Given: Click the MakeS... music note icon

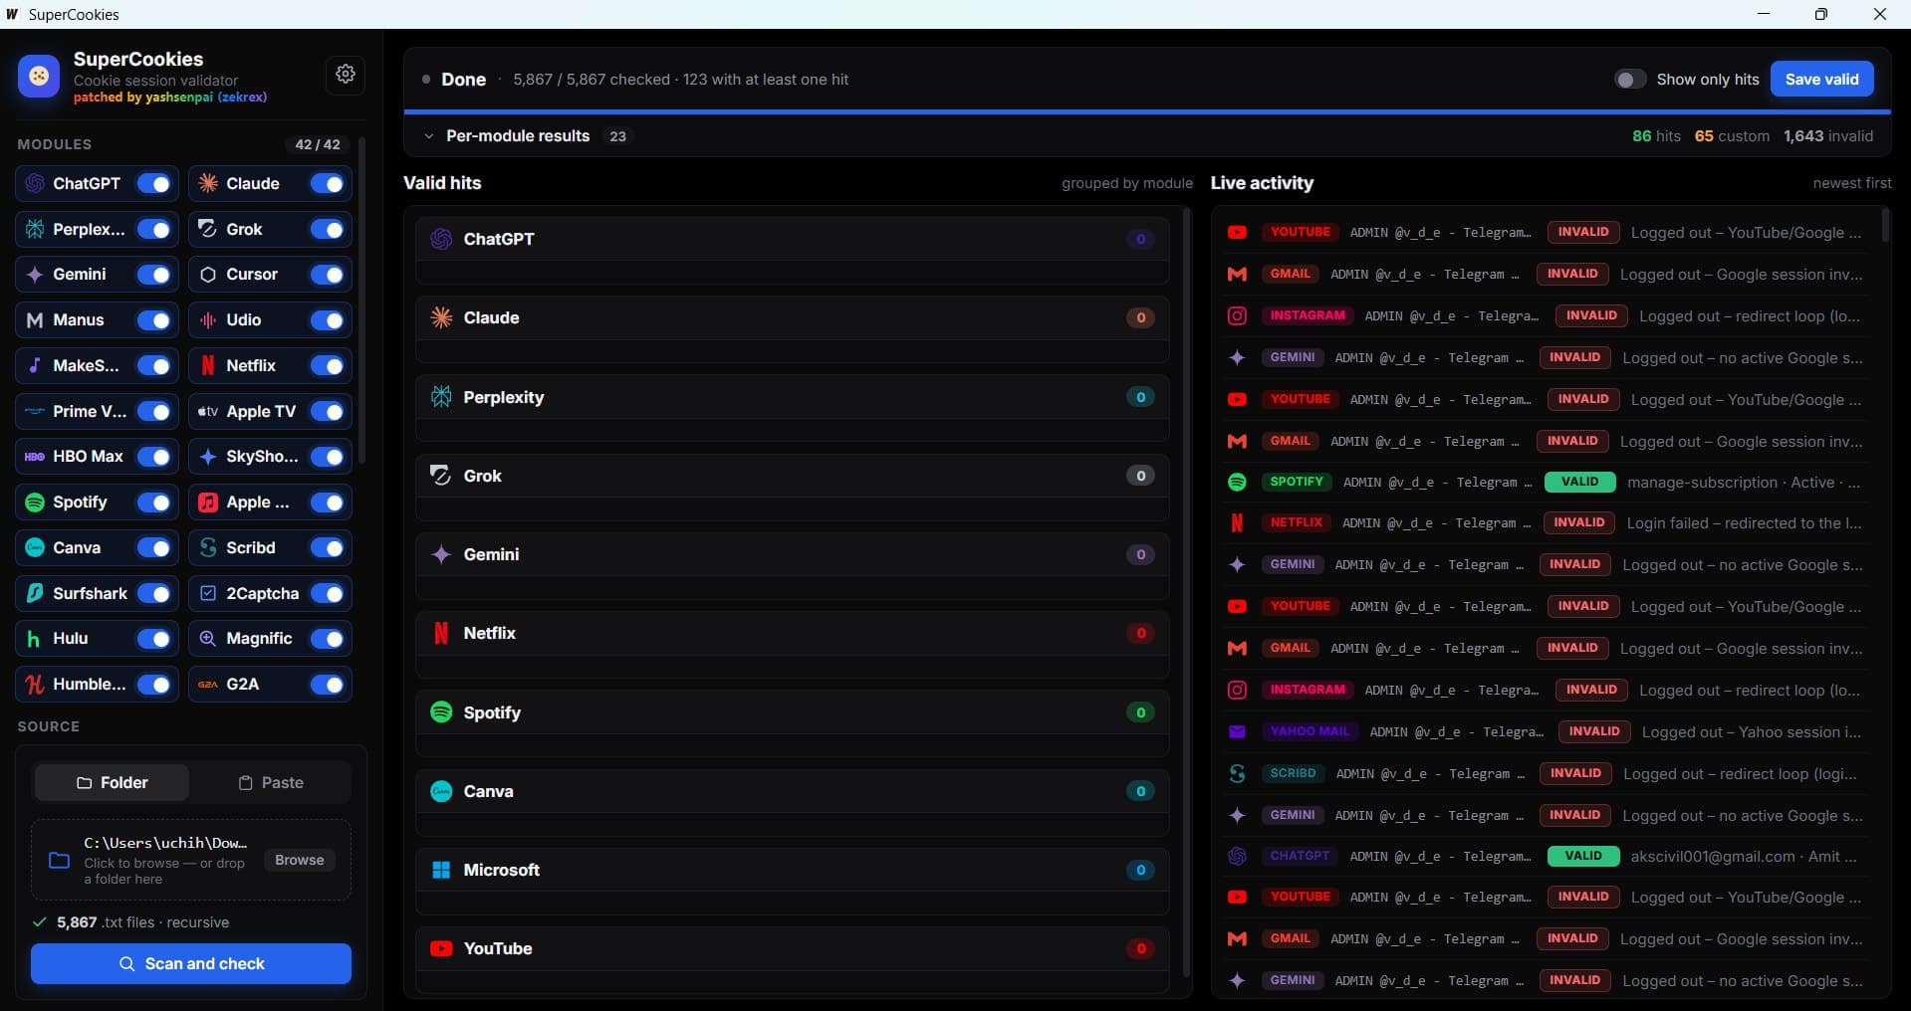Looking at the screenshot, I should (35, 365).
